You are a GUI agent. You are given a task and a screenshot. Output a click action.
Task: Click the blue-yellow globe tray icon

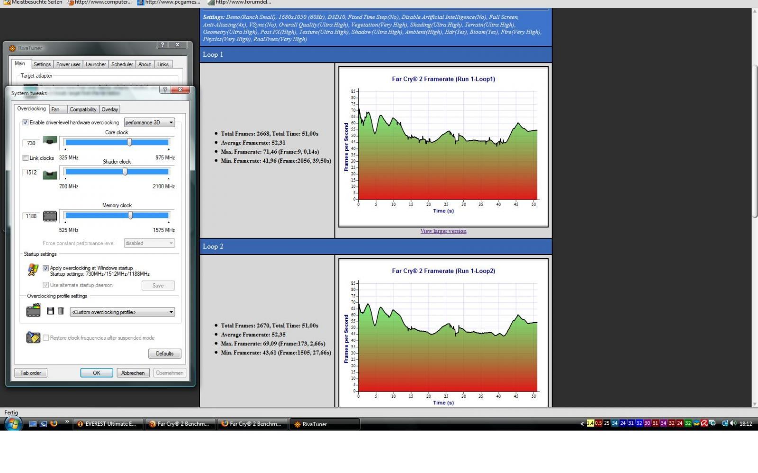[x=696, y=423]
